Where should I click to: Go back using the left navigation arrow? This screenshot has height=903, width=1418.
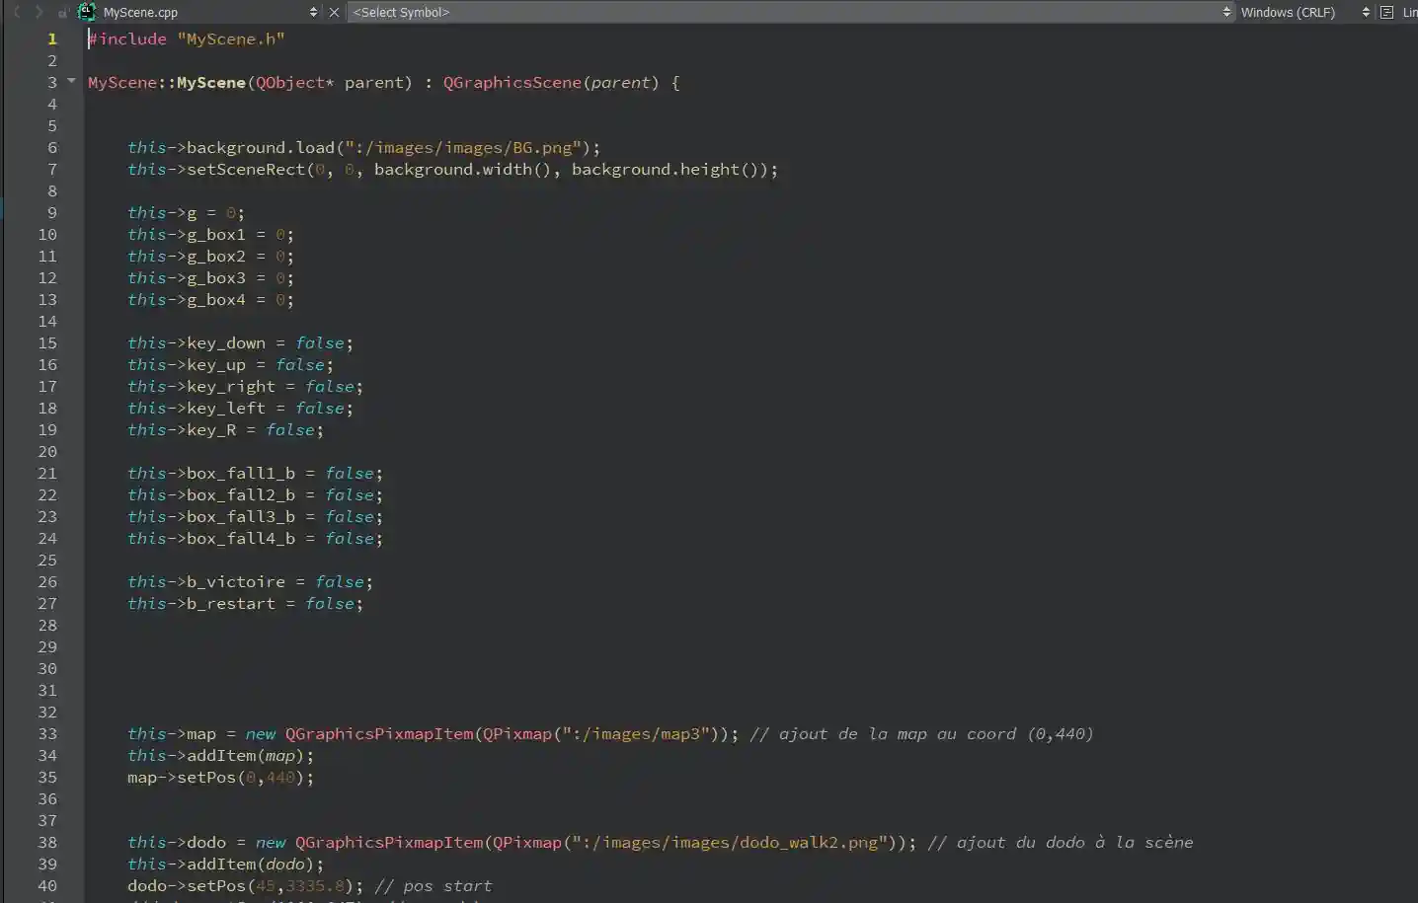(x=17, y=12)
